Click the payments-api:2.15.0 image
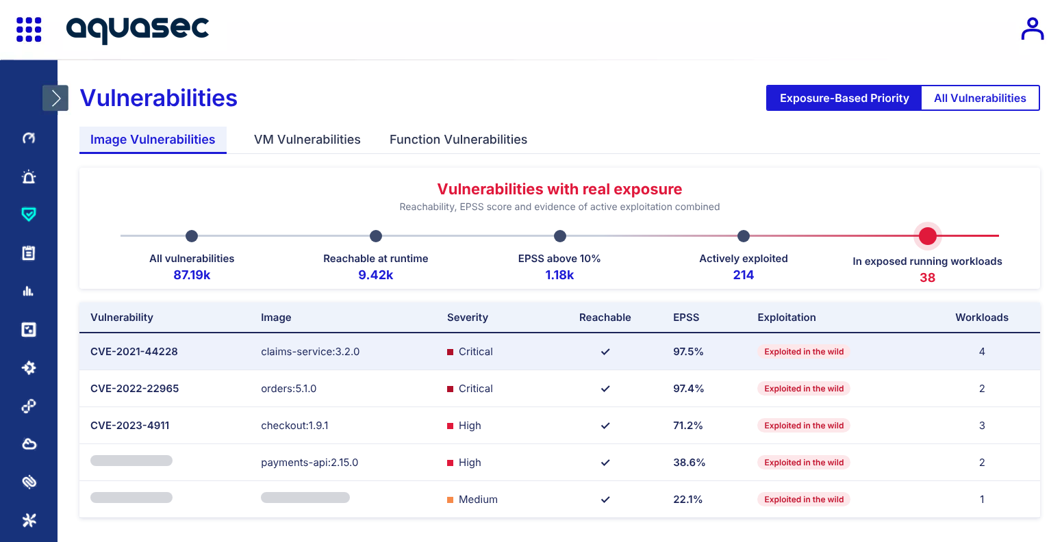1062x542 pixels. click(309, 463)
